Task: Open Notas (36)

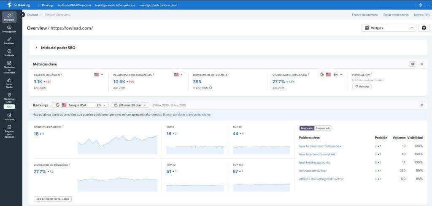Action: 421,15
